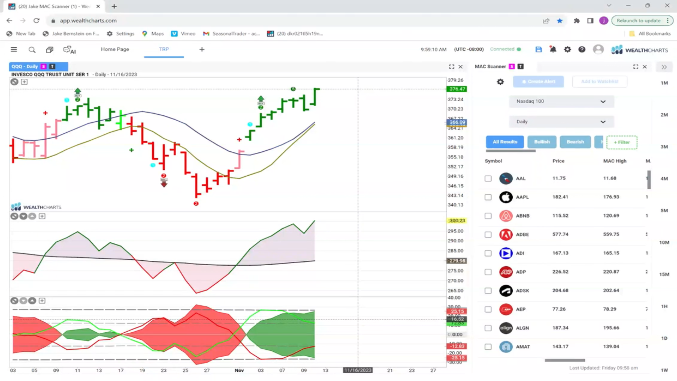Hide the bottom oscillator pane indicator

tap(14, 301)
